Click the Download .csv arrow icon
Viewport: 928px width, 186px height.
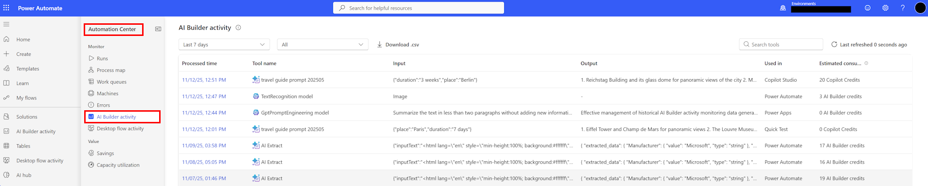(380, 44)
